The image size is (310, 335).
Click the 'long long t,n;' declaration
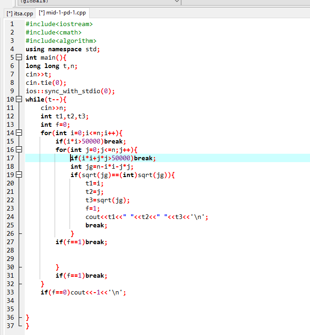(x=52, y=66)
